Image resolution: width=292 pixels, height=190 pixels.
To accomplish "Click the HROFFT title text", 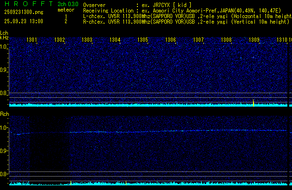I will pos(26,4).
